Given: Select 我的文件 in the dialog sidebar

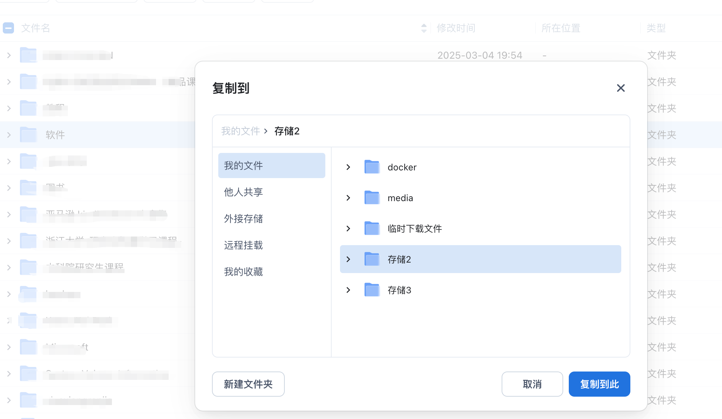Looking at the screenshot, I should tap(271, 166).
